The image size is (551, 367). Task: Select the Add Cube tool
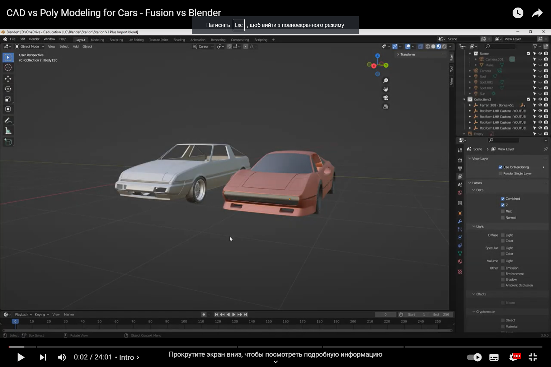coord(8,142)
